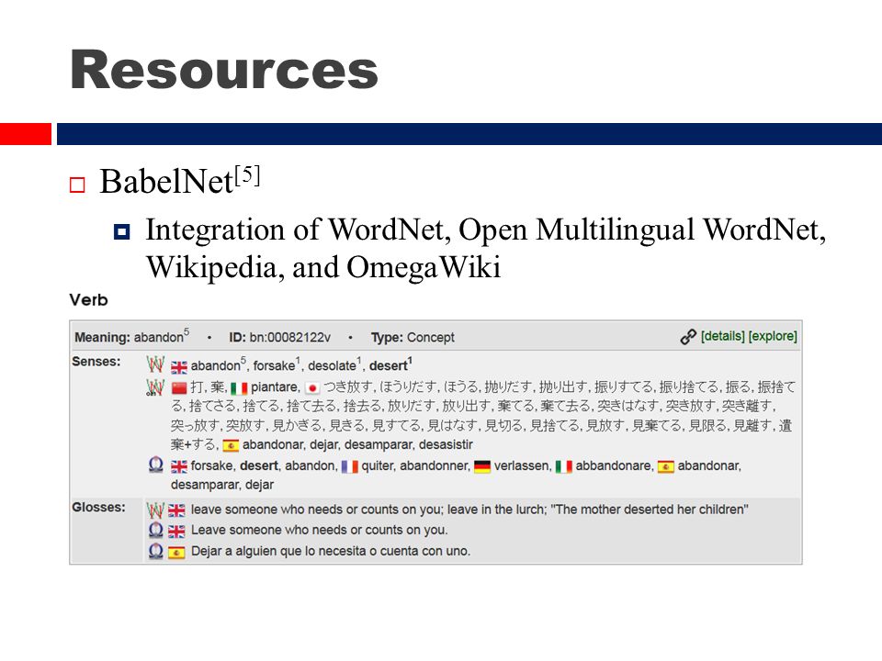The image size is (882, 661).
Task: Click the UK flag before forsake, desert, abandon
Action: tap(179, 466)
